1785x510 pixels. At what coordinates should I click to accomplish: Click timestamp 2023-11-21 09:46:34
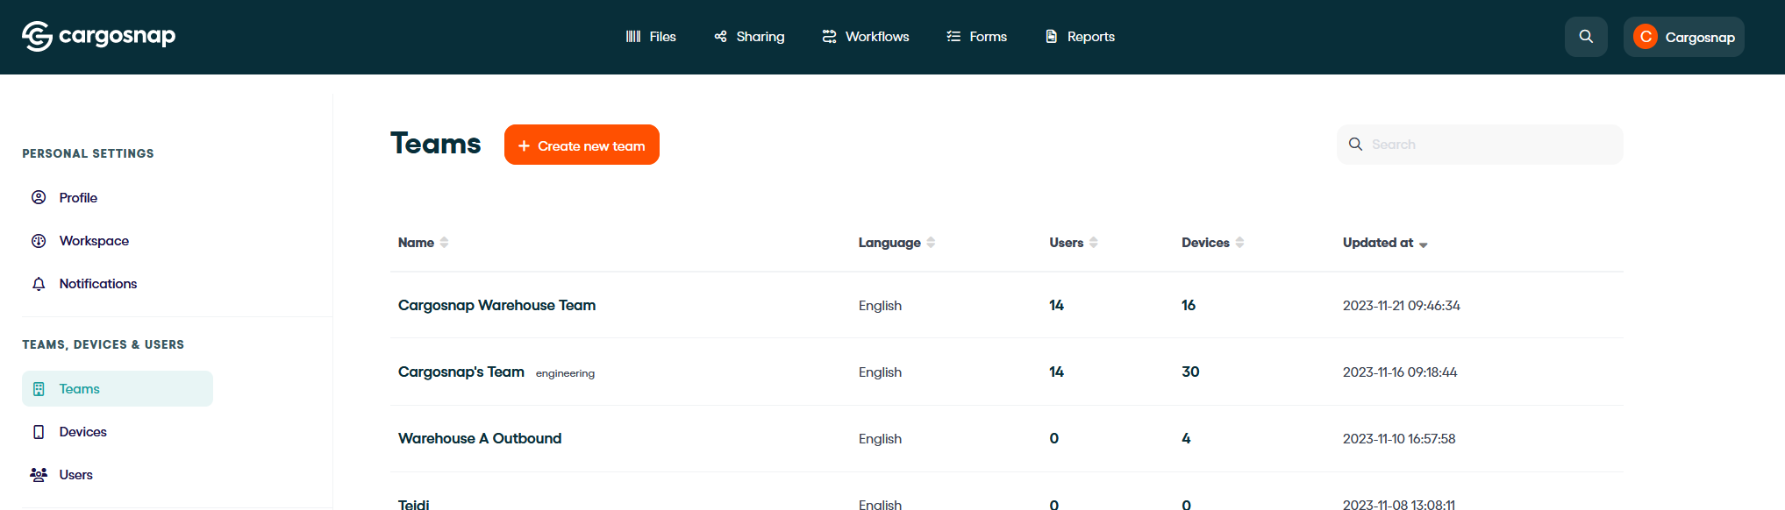pyautogui.click(x=1402, y=306)
